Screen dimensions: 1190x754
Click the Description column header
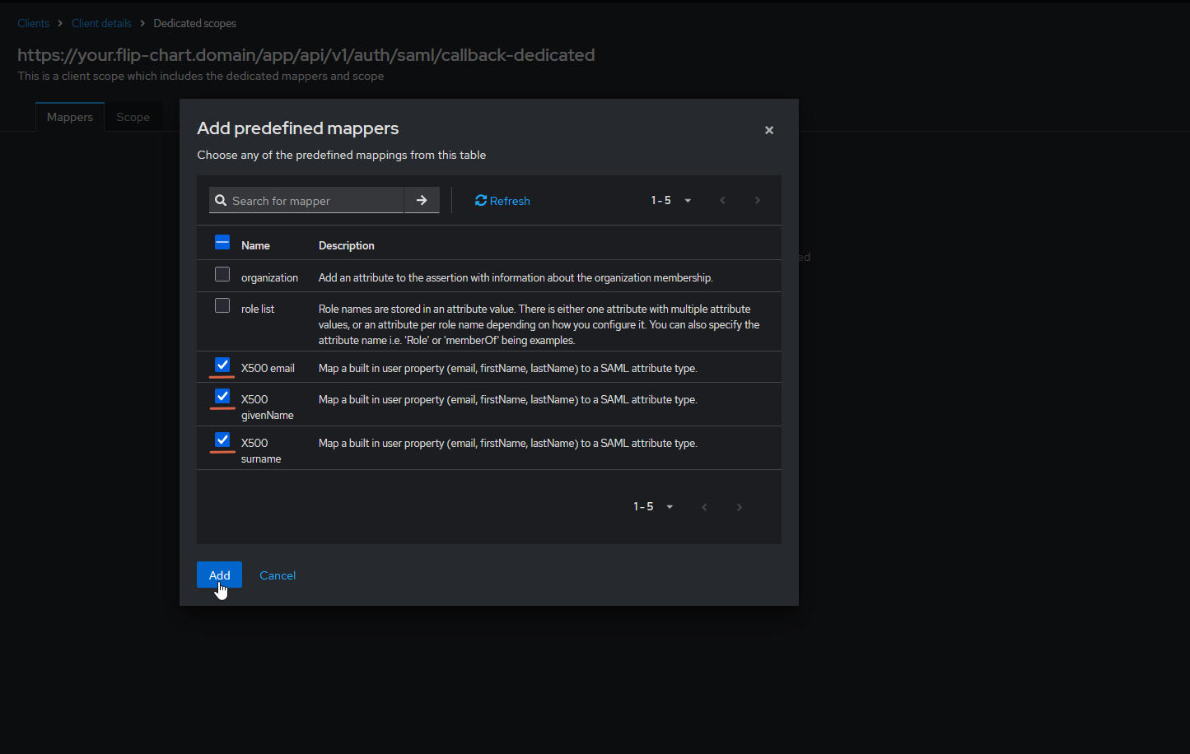(x=347, y=245)
